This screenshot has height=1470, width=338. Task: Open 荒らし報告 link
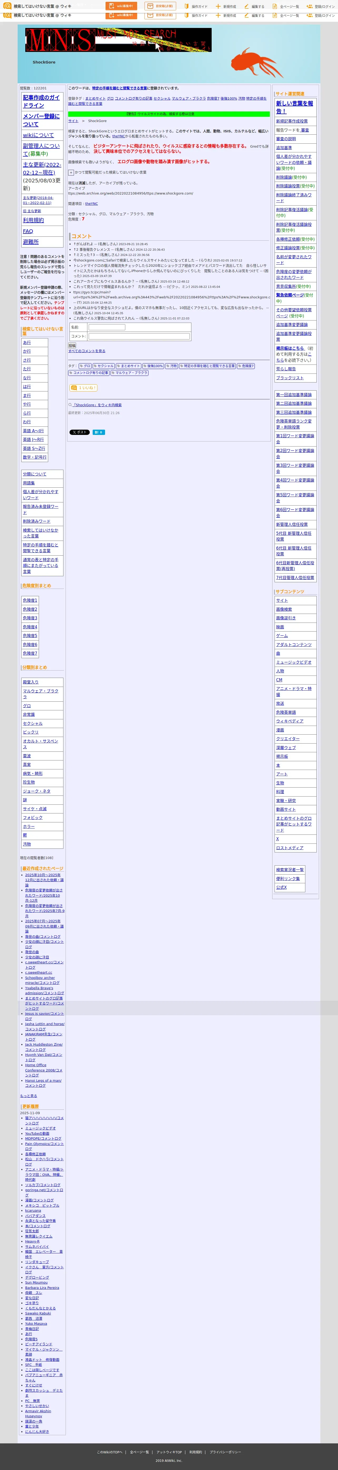286,369
